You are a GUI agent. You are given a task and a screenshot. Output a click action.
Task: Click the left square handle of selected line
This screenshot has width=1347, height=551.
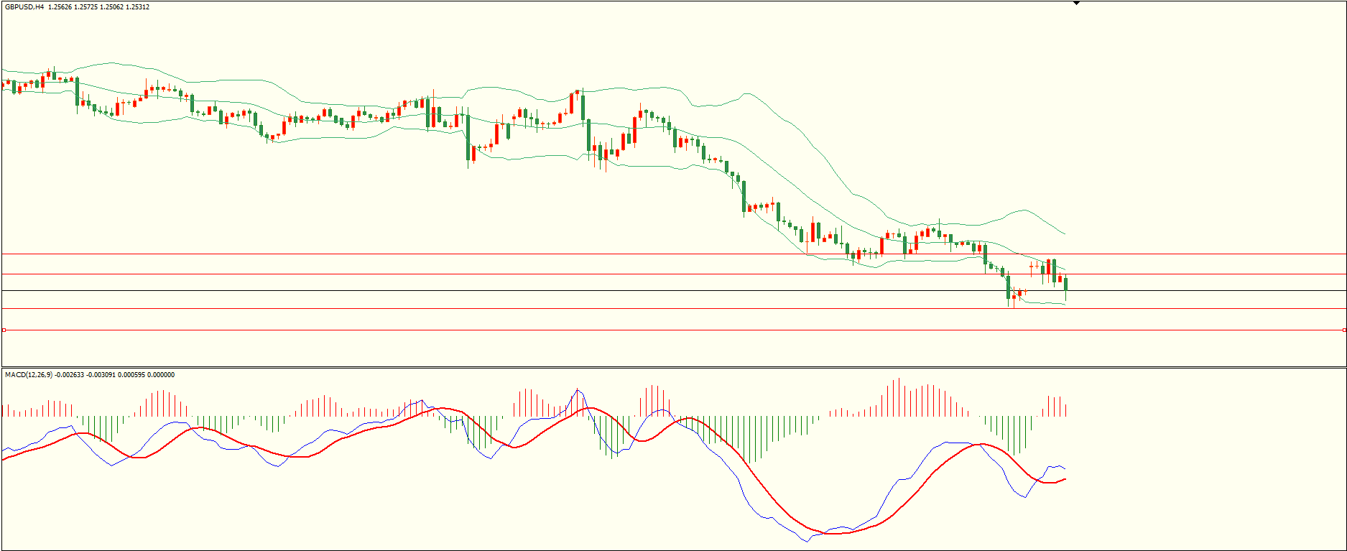pyautogui.click(x=4, y=330)
